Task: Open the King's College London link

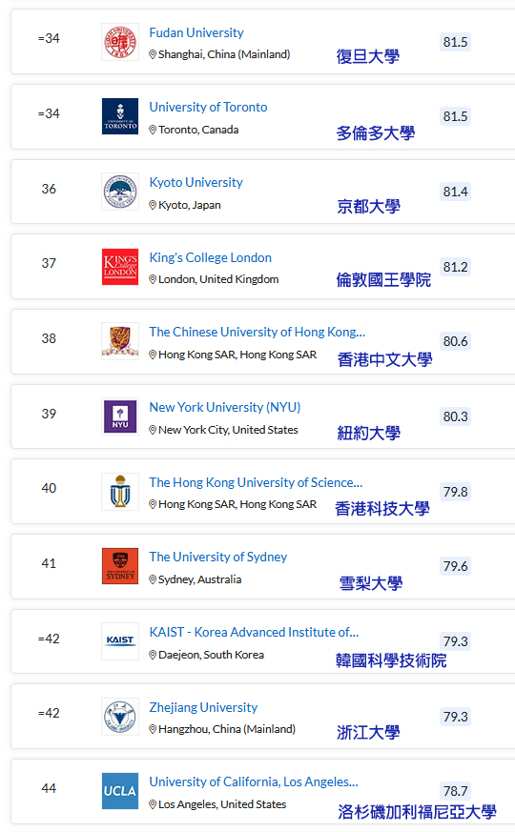Action: [210, 258]
